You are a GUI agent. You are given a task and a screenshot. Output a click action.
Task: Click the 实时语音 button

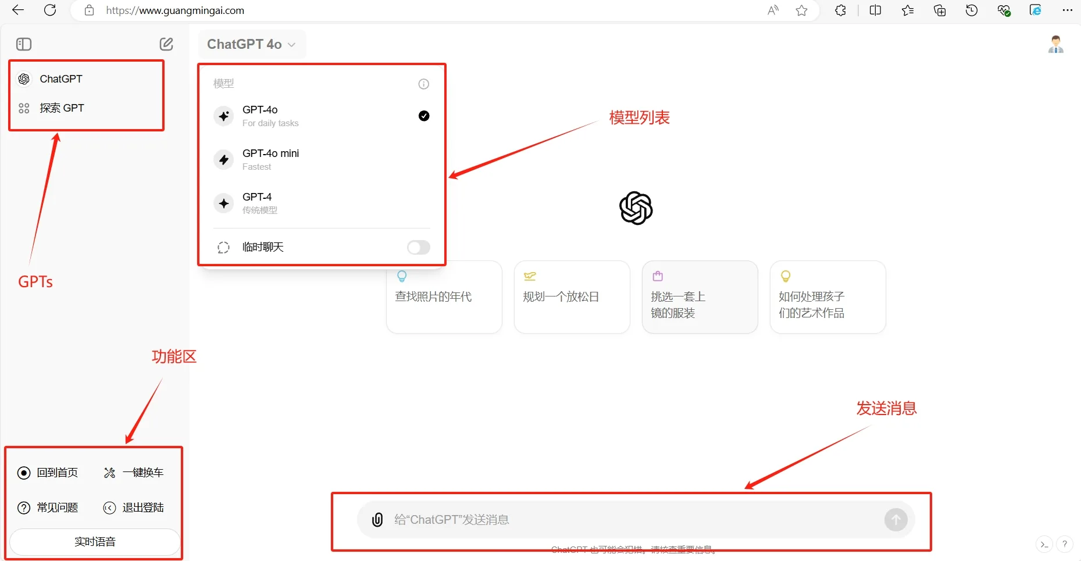pos(95,542)
